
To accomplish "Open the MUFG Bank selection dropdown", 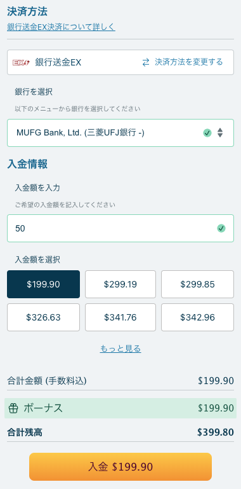I will click(120, 133).
